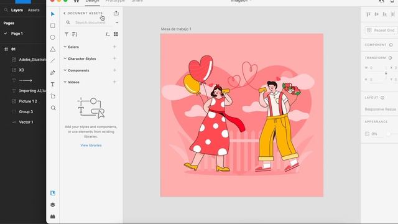Screen dimensions: 398x224
Task: Select the Artboard tool
Action: click(x=52, y=96)
